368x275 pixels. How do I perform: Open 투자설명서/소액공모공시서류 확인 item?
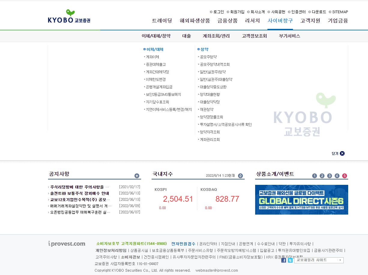coord(226,124)
